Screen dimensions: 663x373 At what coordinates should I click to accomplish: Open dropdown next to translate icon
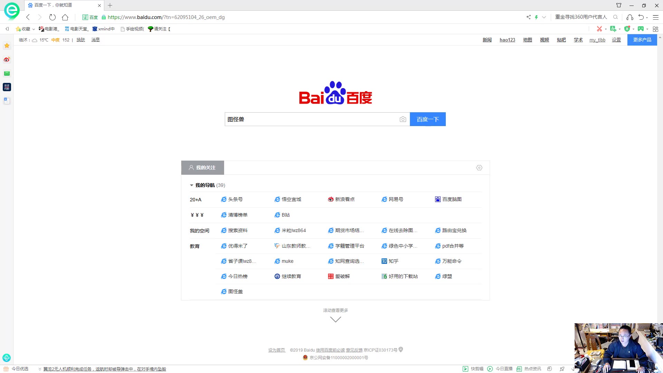pos(619,29)
